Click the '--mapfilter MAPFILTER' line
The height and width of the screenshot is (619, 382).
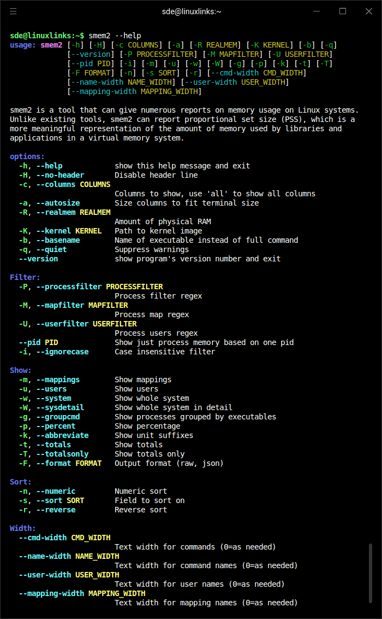pos(82,305)
